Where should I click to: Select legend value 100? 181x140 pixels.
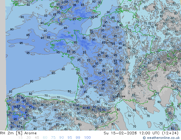pyautogui.click(x=87, y=138)
